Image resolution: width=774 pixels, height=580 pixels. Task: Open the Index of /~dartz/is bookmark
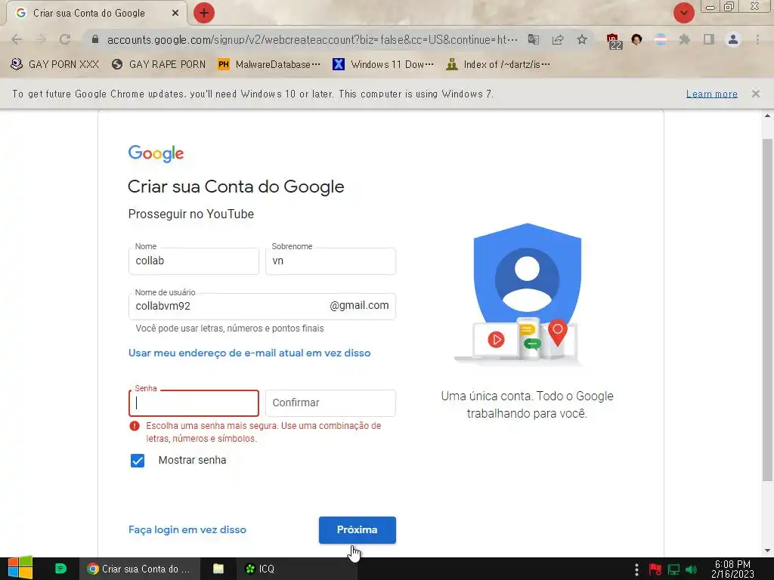(498, 64)
